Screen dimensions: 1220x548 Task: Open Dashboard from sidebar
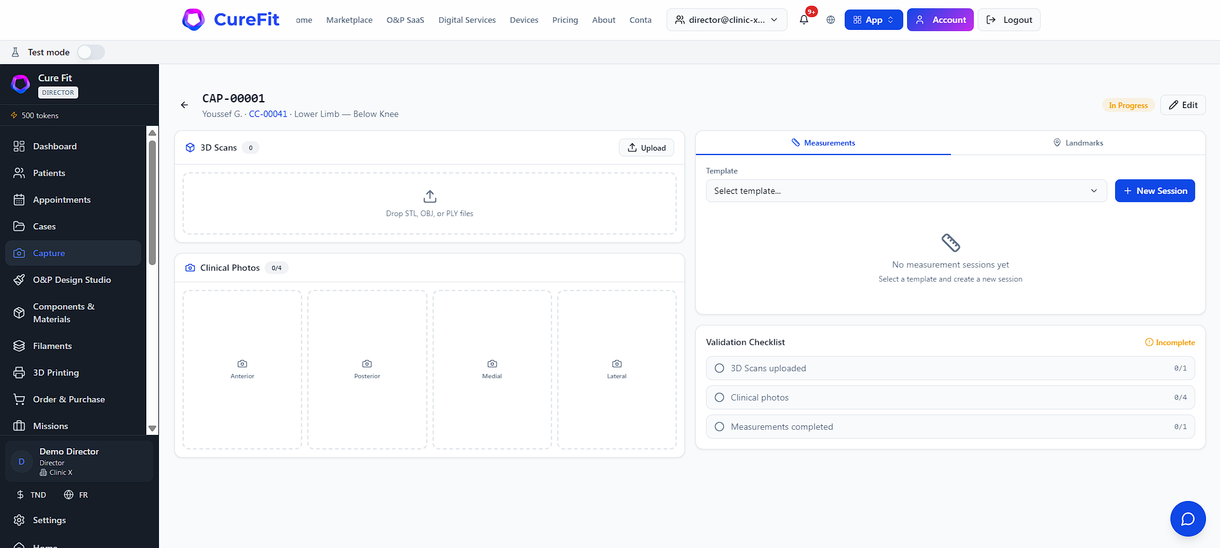tap(73, 146)
